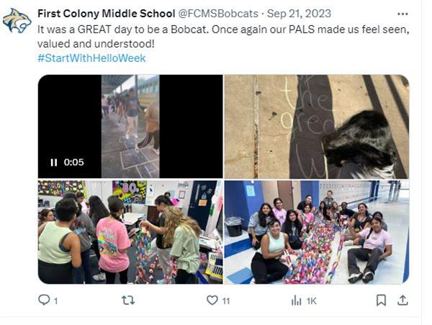Image resolution: width=432 pixels, height=325 pixels.
Task: Open the three-dot more options menu
Action: (x=402, y=14)
